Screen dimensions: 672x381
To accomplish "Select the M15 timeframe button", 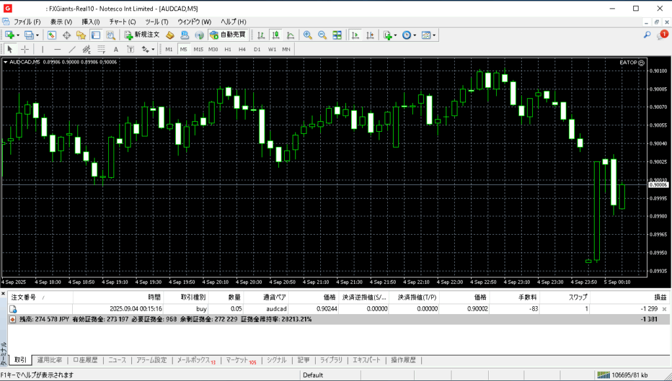I will pyautogui.click(x=198, y=49).
